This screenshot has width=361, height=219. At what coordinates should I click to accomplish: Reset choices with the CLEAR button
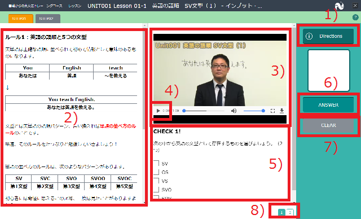point(328,125)
